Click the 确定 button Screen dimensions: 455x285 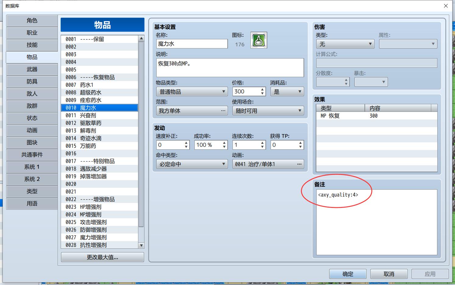click(348, 274)
